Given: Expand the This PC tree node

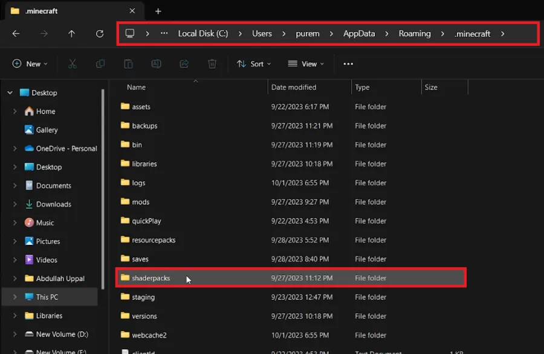Looking at the screenshot, I should pos(15,297).
